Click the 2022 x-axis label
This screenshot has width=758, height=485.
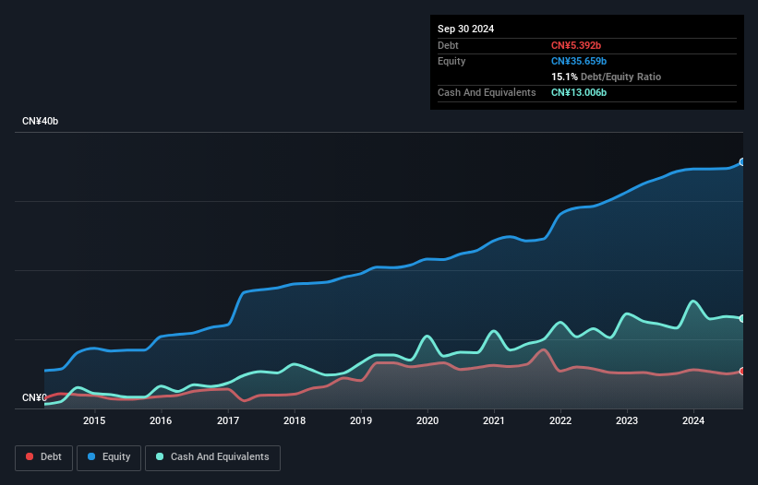pos(560,420)
